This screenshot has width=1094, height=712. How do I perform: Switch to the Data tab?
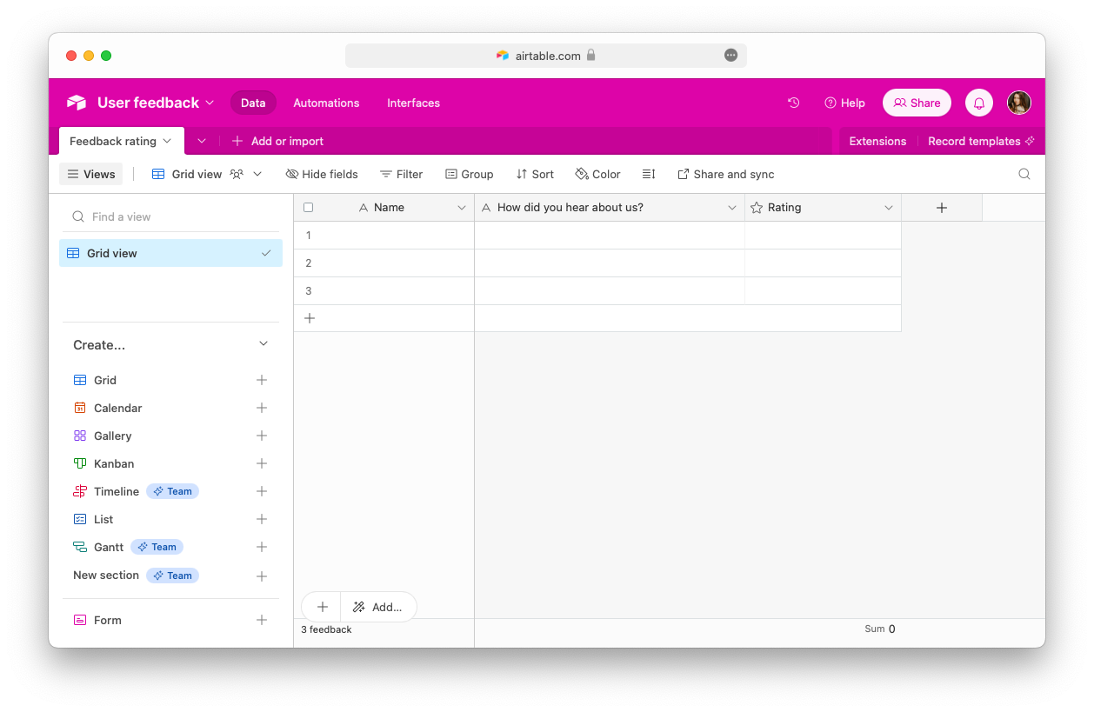click(x=253, y=103)
